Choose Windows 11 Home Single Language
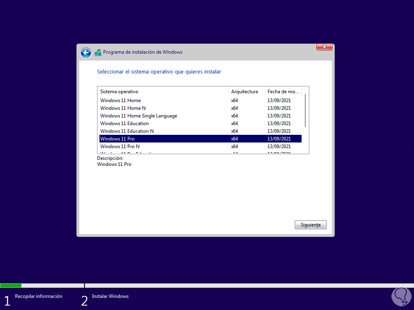The image size is (414, 310). click(x=201, y=116)
